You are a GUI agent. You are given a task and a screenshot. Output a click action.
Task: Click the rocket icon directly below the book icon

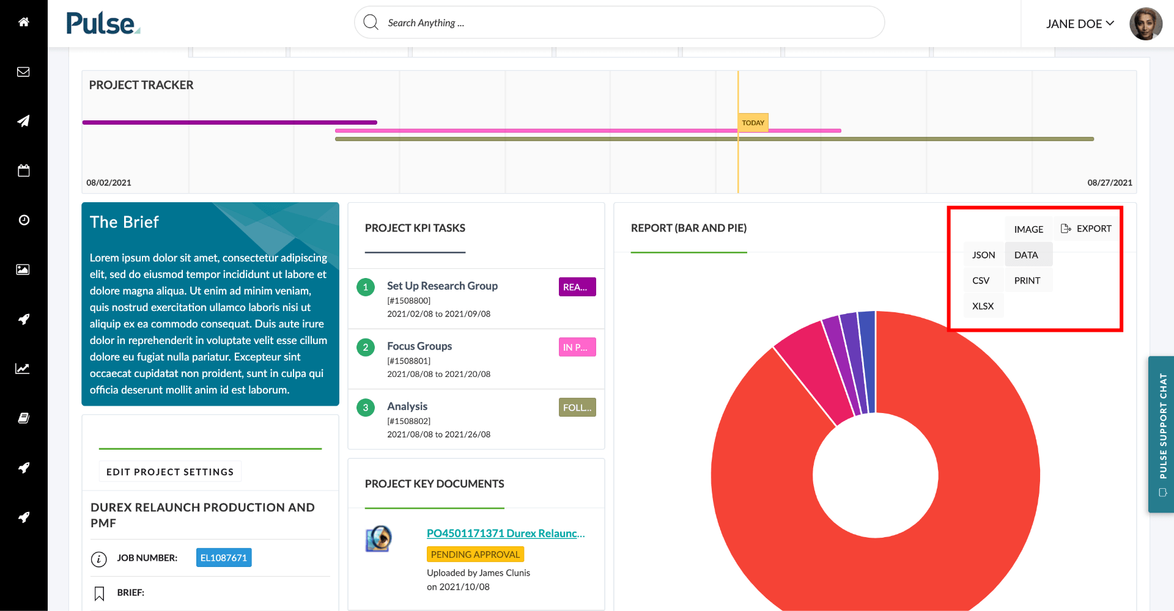coord(23,467)
